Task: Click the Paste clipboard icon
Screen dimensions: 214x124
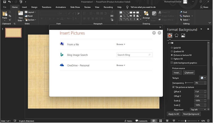Action: pos(5,14)
